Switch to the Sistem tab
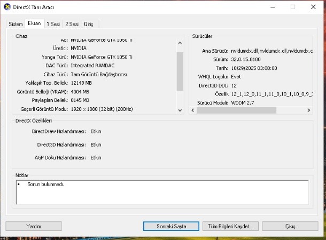 point(15,24)
